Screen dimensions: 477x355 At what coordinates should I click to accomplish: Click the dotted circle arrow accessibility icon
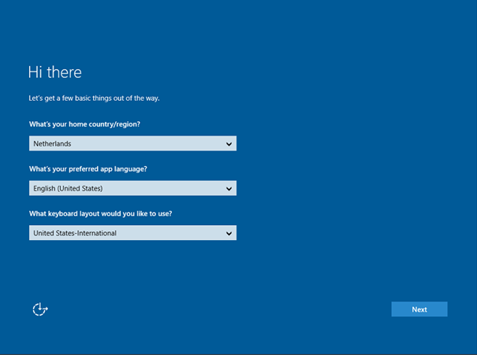coord(40,309)
